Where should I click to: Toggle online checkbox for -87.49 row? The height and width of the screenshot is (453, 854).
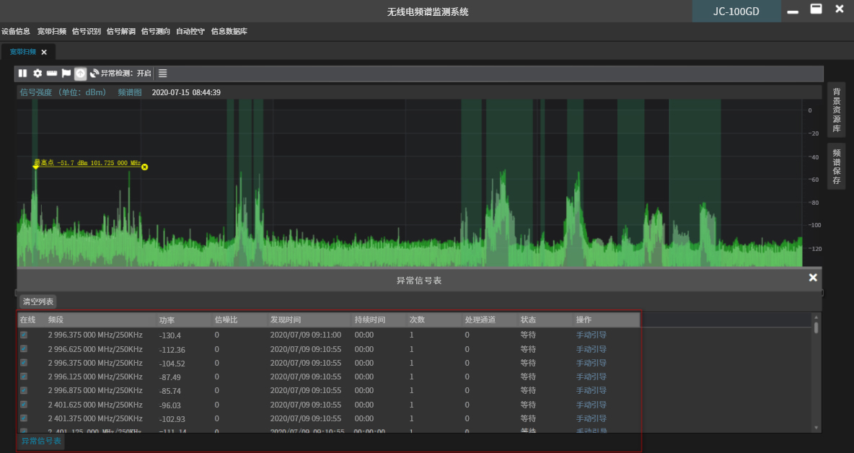click(24, 377)
